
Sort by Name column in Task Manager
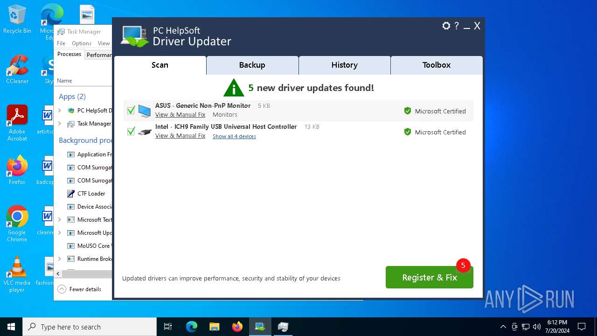point(64,81)
